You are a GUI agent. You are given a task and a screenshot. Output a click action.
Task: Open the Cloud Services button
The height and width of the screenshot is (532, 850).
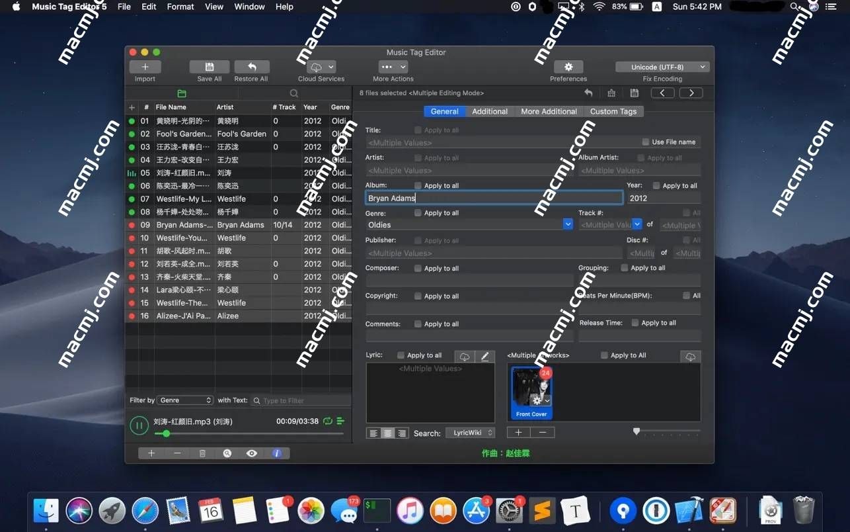(322, 67)
